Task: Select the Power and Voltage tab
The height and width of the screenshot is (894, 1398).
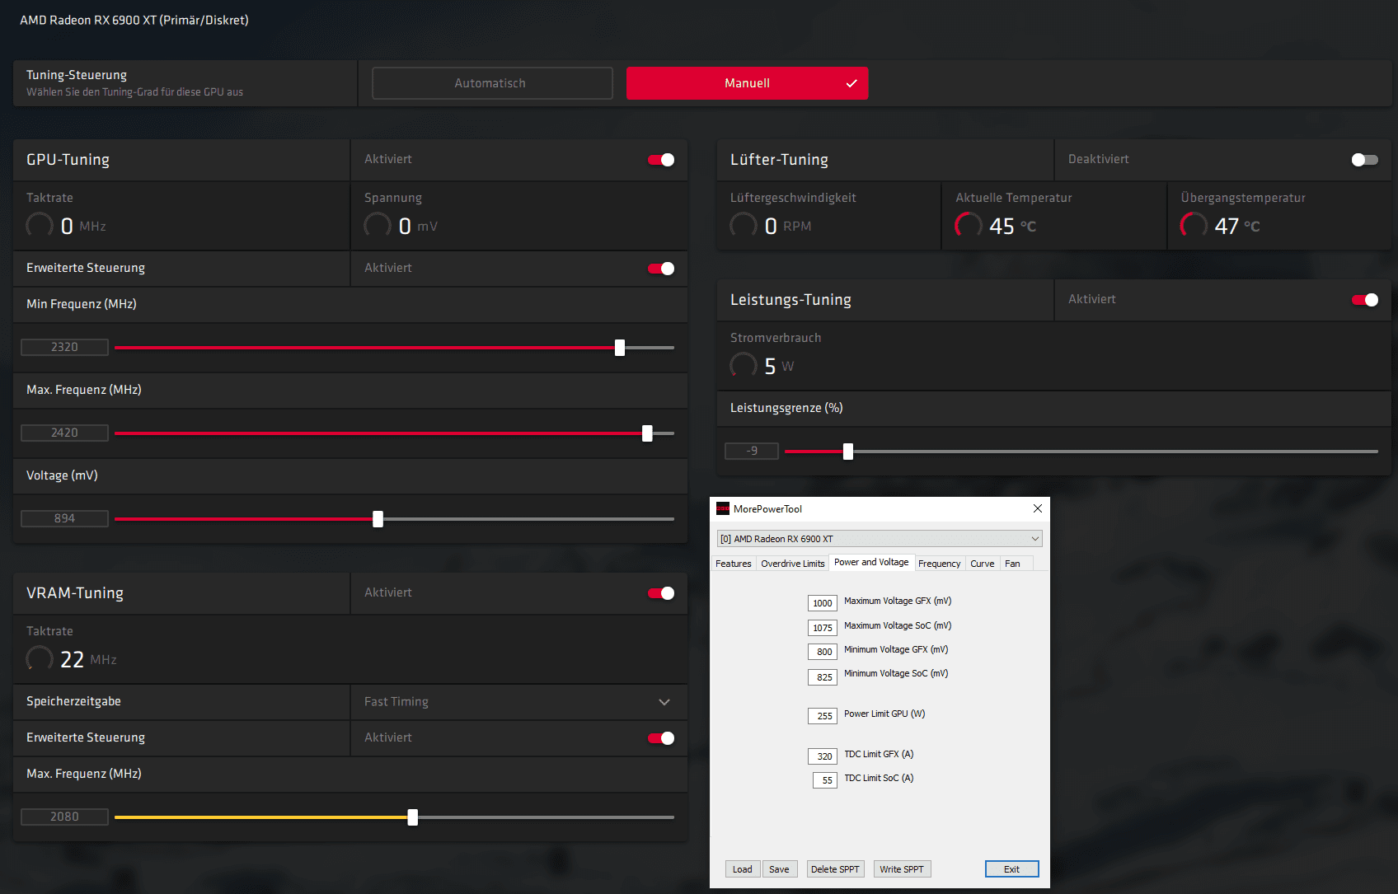Action: click(x=871, y=562)
